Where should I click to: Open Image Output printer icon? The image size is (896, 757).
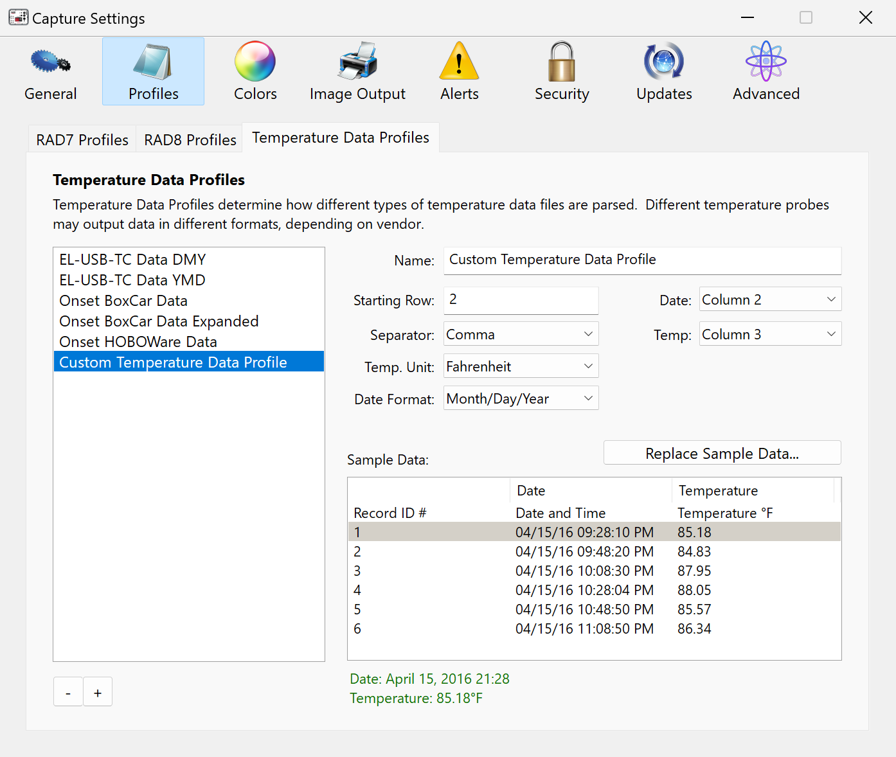click(x=357, y=62)
